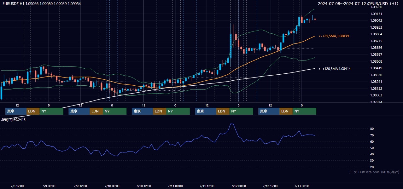Click RSI scale level 20
The width and height of the screenshot is (403, 189).
coord(372,167)
